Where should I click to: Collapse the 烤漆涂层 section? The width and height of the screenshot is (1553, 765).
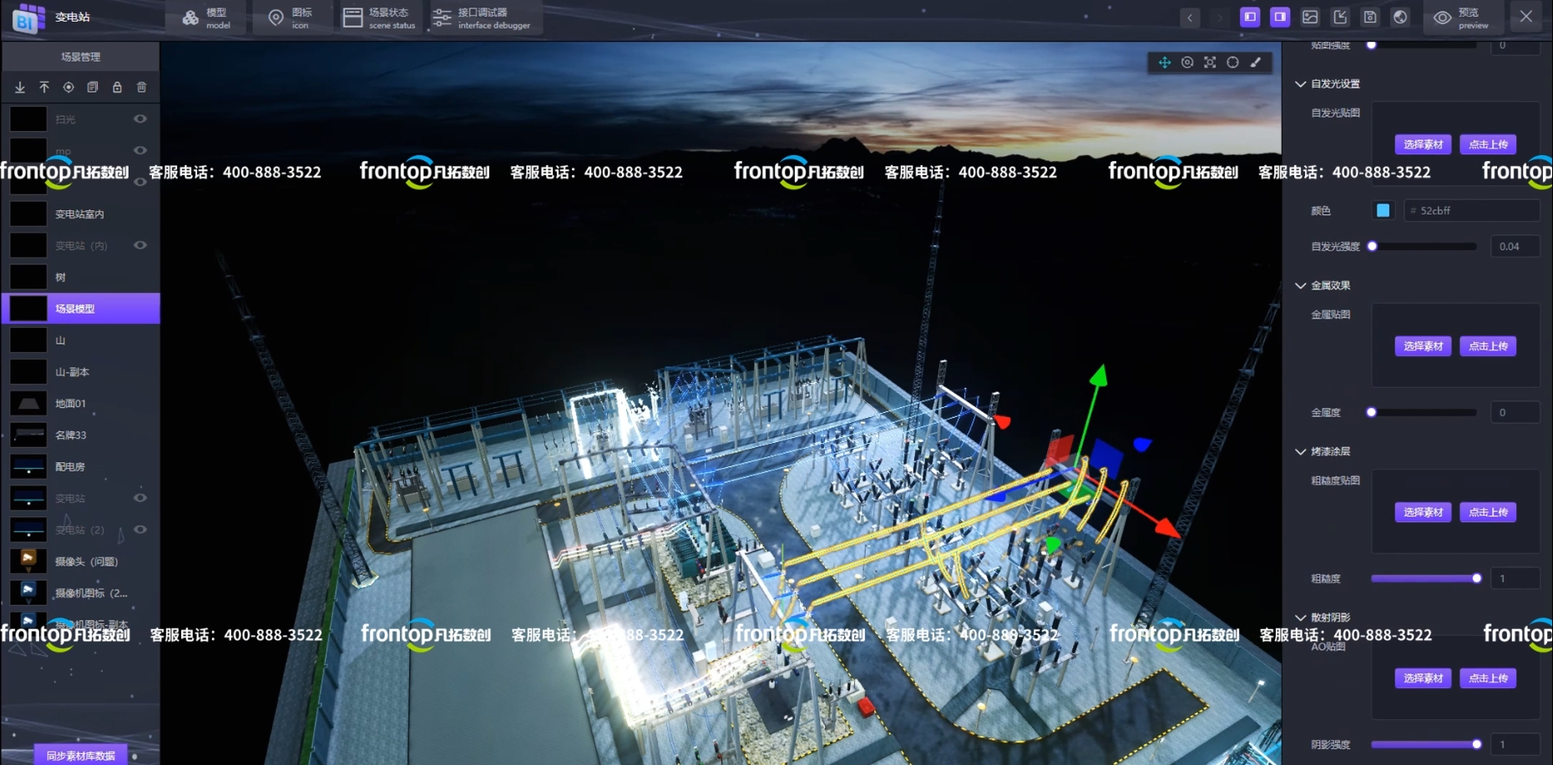click(1300, 451)
